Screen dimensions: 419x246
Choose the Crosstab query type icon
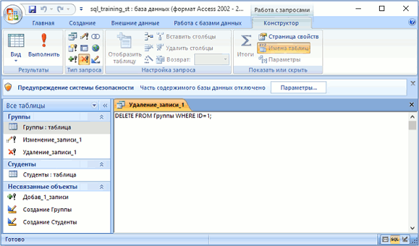pyautogui.click(x=84, y=48)
